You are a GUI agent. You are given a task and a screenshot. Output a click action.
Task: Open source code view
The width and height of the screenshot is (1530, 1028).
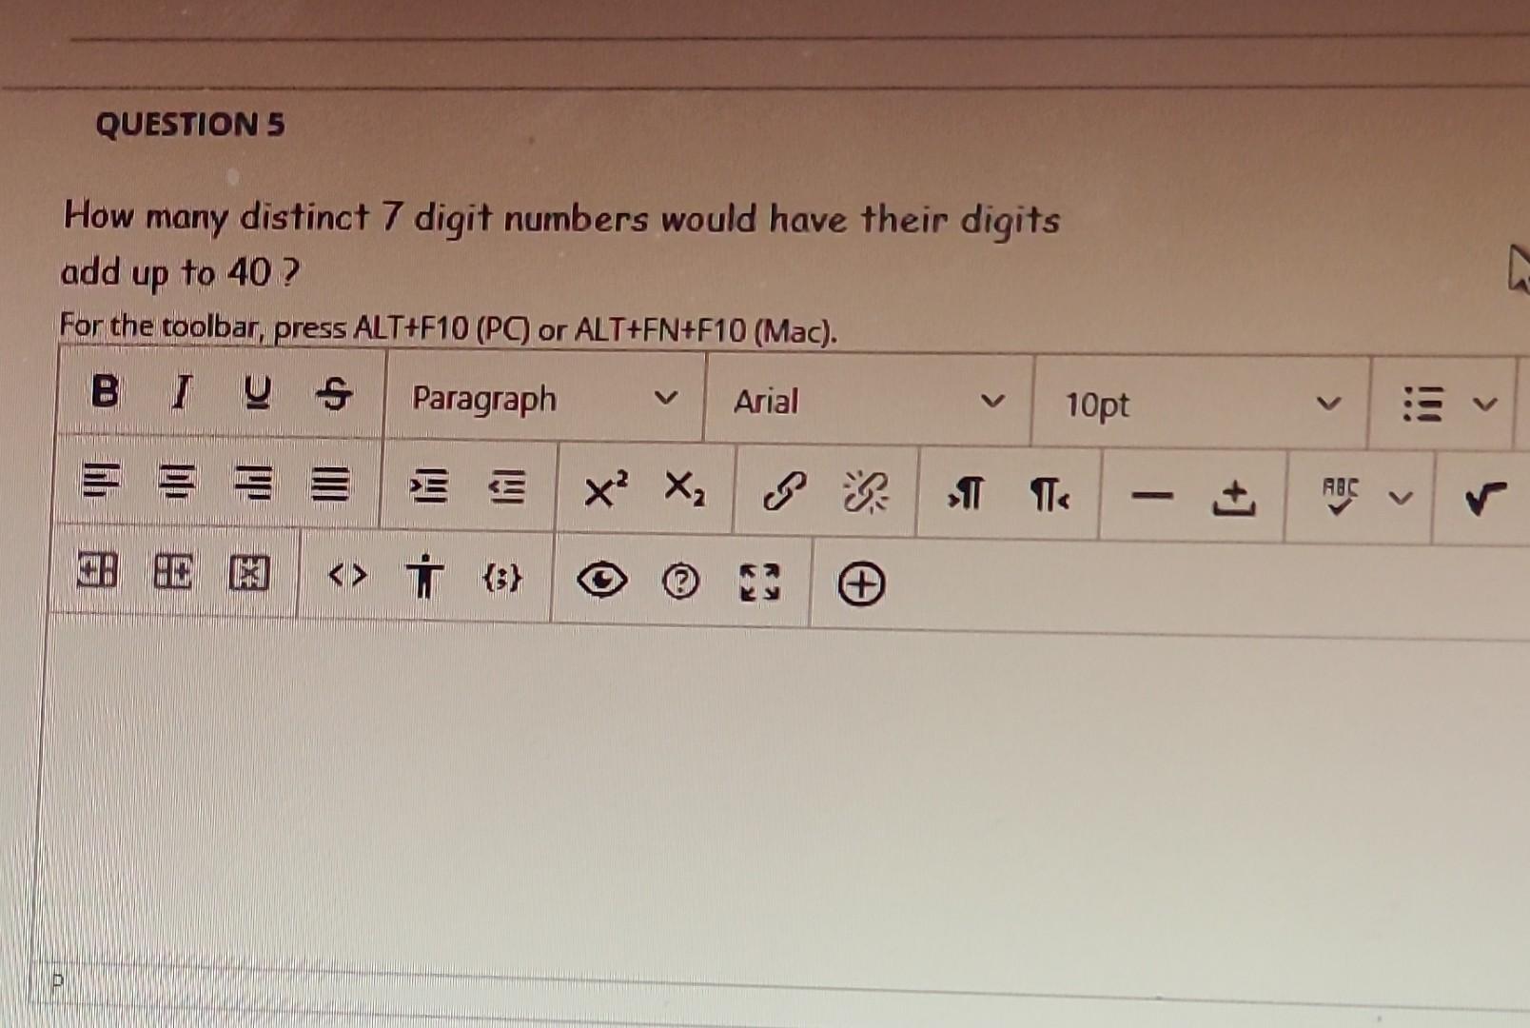[x=348, y=577]
